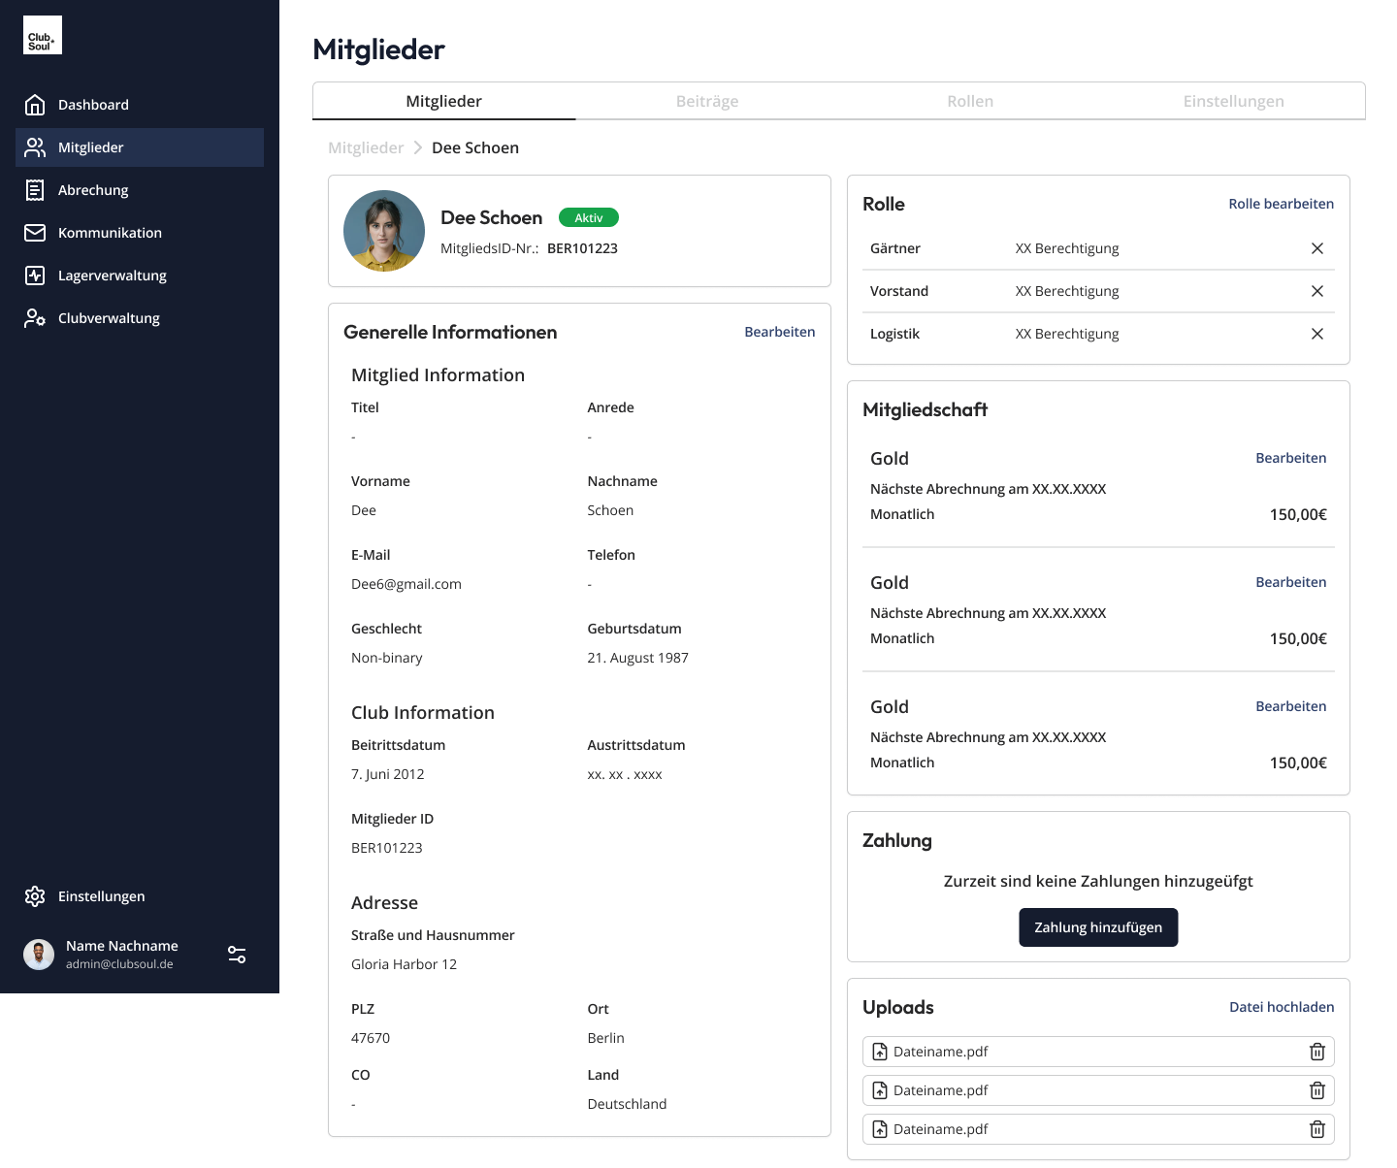
Task: Click the Kommunikation envelope icon
Action: [x=35, y=233]
